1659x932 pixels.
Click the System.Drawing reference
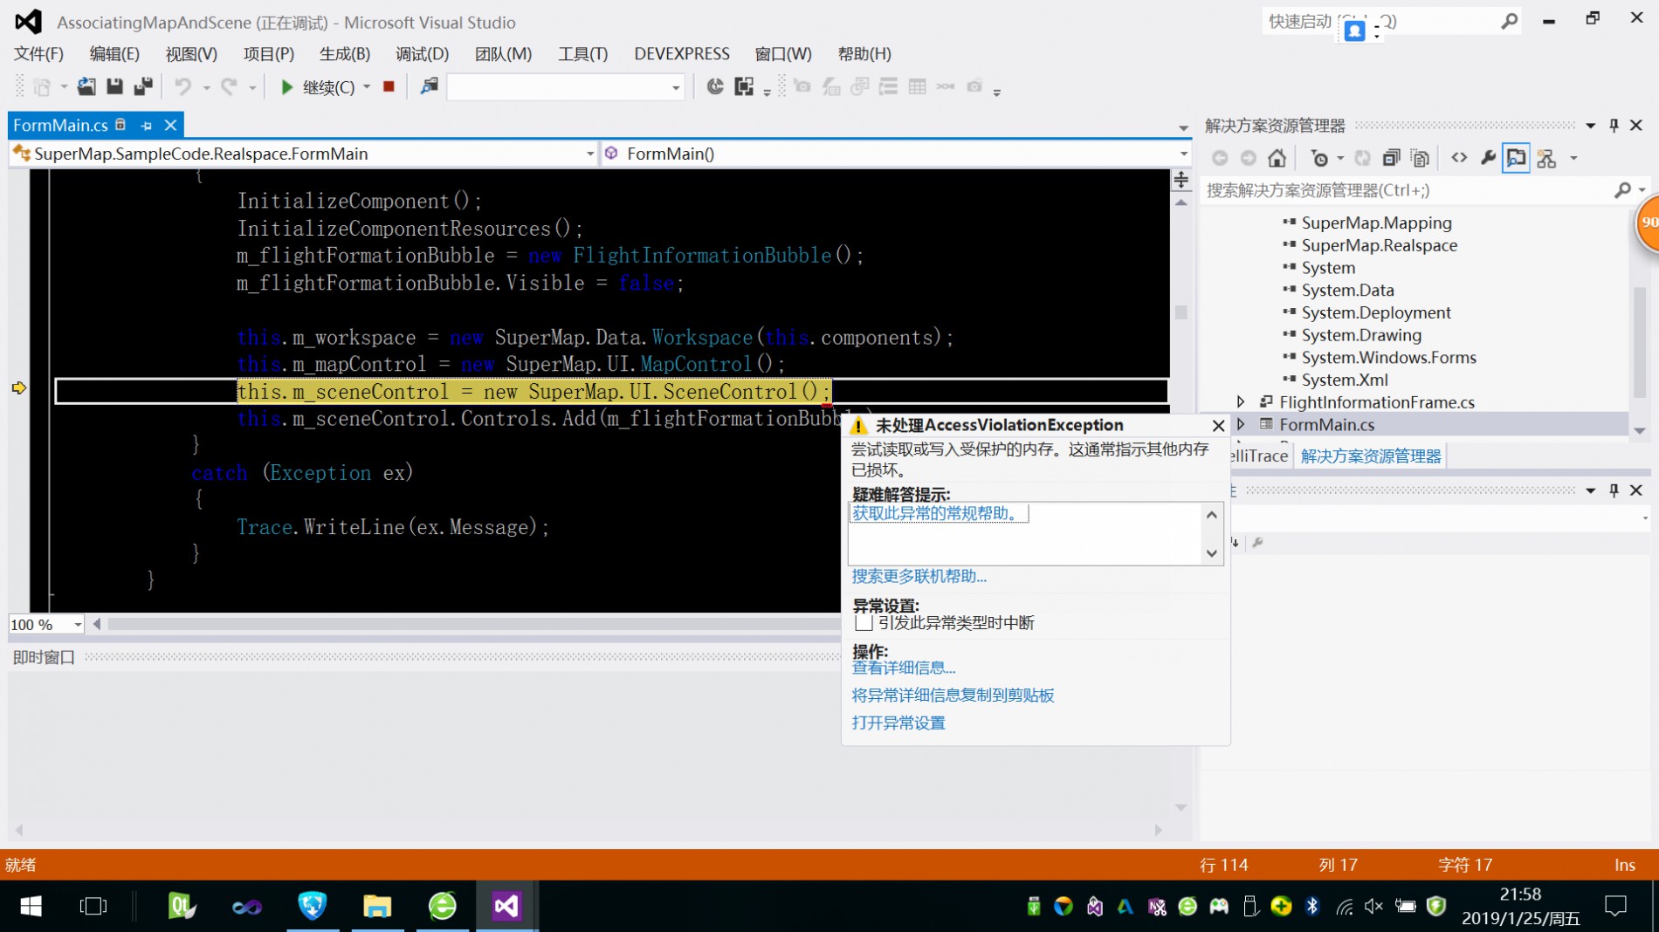1361,335
